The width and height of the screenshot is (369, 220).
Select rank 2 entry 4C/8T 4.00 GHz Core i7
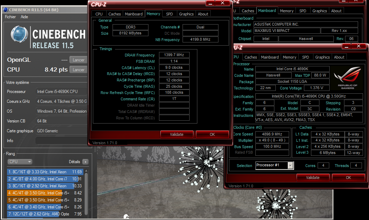[x=45, y=179]
